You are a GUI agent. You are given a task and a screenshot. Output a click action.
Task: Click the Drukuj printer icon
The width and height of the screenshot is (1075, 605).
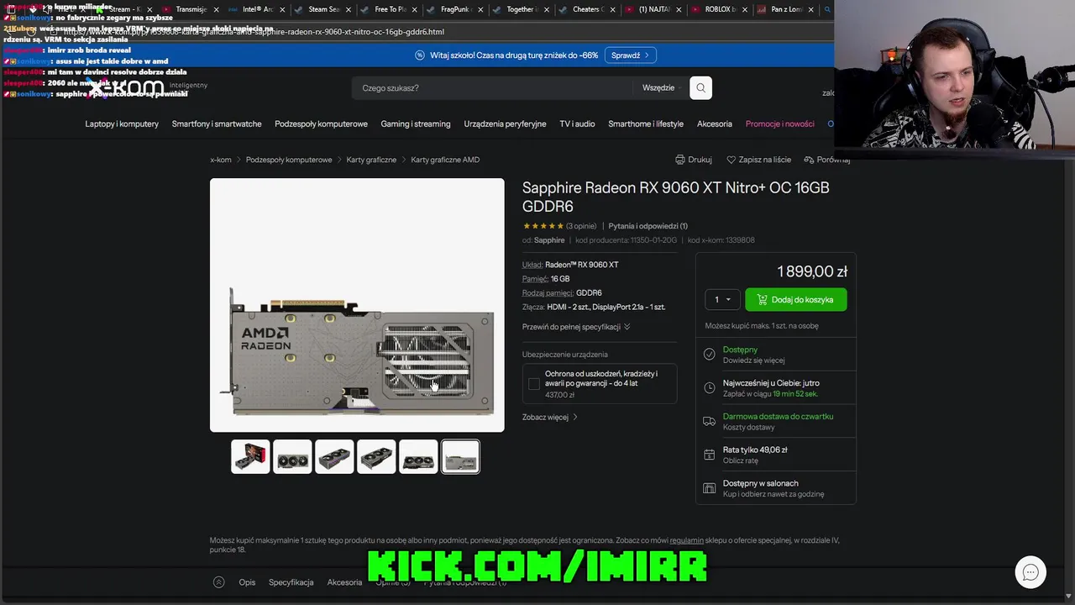tap(680, 160)
